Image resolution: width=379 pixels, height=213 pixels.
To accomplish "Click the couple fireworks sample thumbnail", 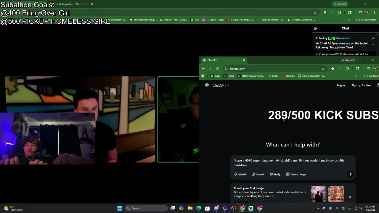I will pyautogui.click(x=319, y=194).
